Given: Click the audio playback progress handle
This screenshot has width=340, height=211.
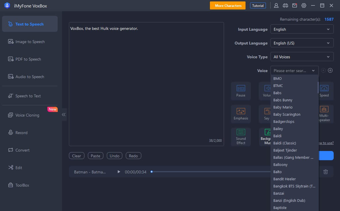Looking at the screenshot, I should [x=152, y=172].
